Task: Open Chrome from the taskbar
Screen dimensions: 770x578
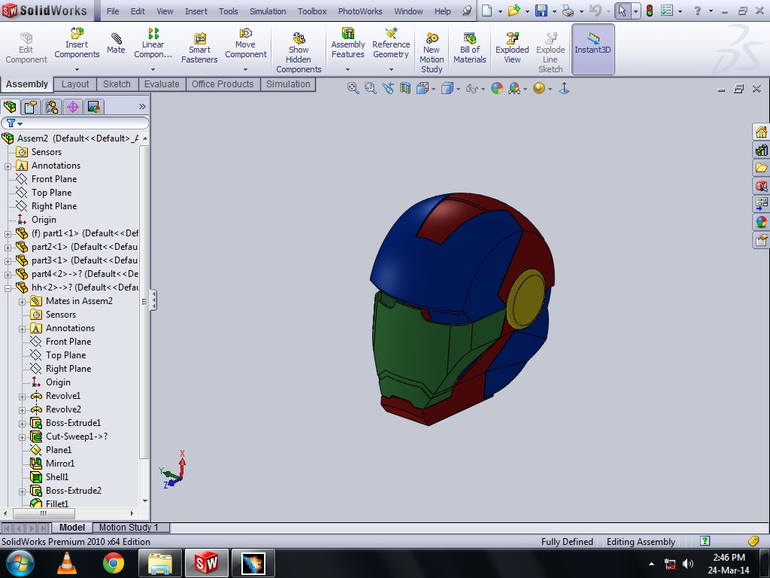Action: click(x=114, y=563)
